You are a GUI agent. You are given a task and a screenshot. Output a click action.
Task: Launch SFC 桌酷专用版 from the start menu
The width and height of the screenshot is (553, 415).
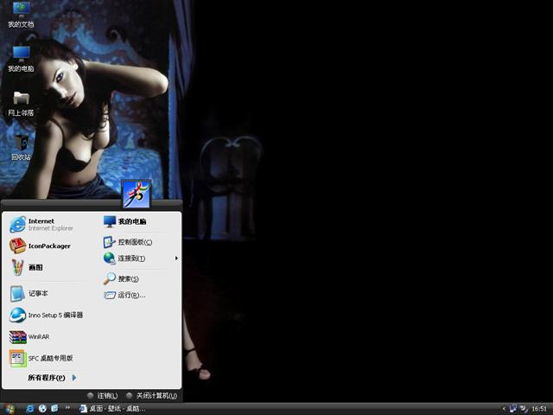coord(41,358)
